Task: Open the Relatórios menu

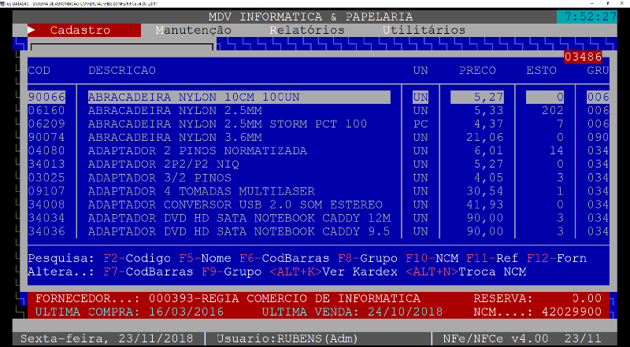Action: click(x=306, y=30)
